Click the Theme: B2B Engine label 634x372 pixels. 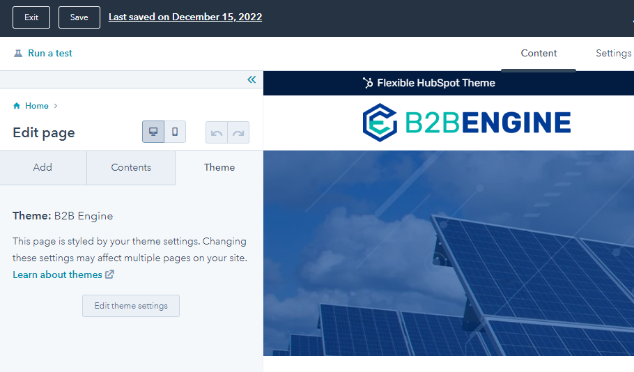coord(63,216)
